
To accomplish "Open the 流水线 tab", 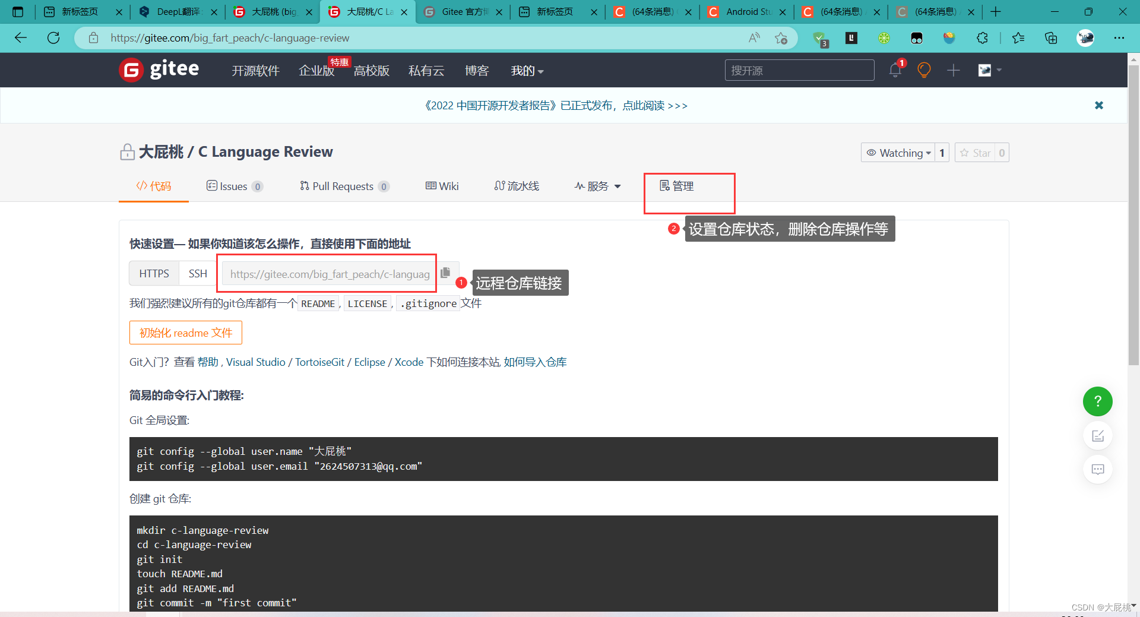I will coord(517,186).
